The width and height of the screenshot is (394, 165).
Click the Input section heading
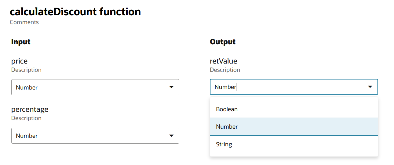click(x=21, y=42)
